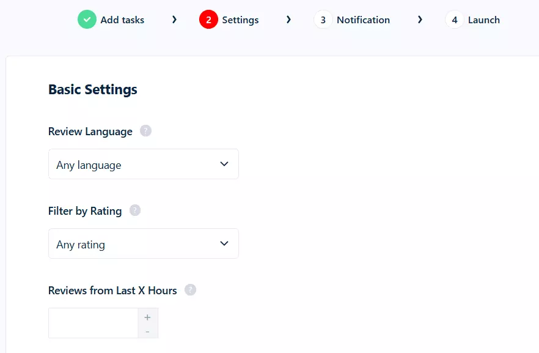Click the red step 2 circle
This screenshot has height=353, width=539.
pyautogui.click(x=209, y=20)
